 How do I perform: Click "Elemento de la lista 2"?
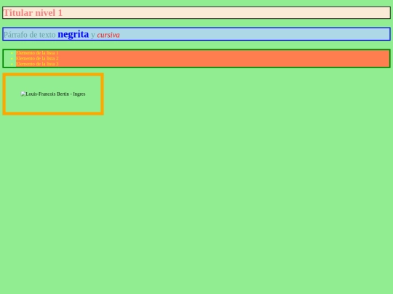pyautogui.click(x=37, y=58)
